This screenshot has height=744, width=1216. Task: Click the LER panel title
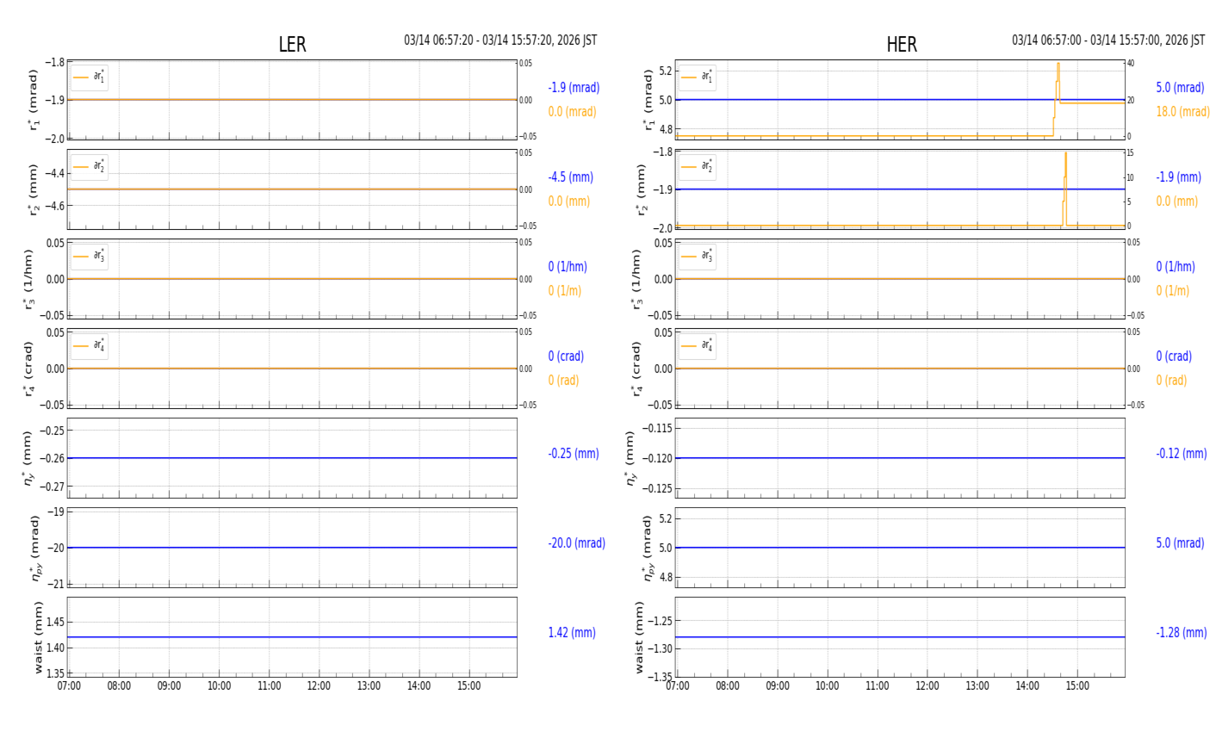tap(292, 45)
